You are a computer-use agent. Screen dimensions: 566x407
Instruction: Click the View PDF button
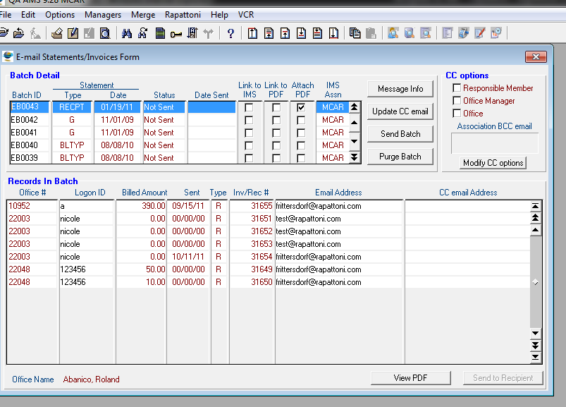[410, 378]
